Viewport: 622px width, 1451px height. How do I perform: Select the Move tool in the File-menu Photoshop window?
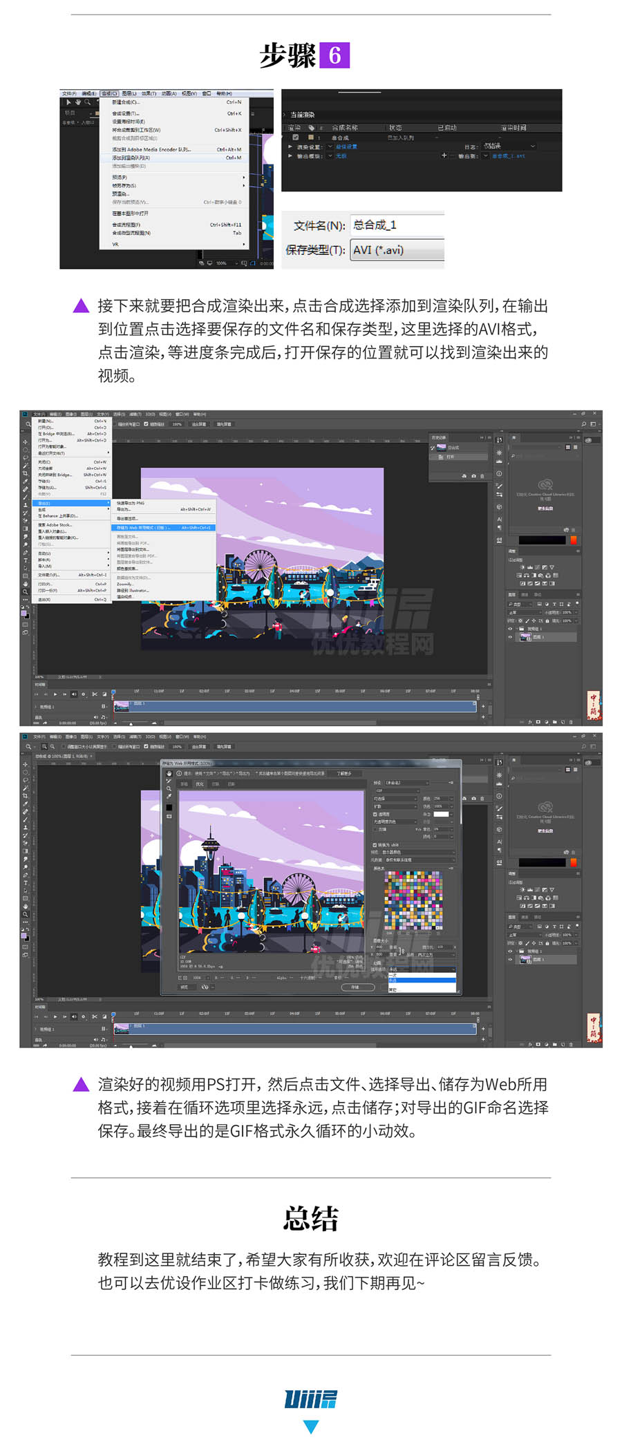[x=26, y=442]
